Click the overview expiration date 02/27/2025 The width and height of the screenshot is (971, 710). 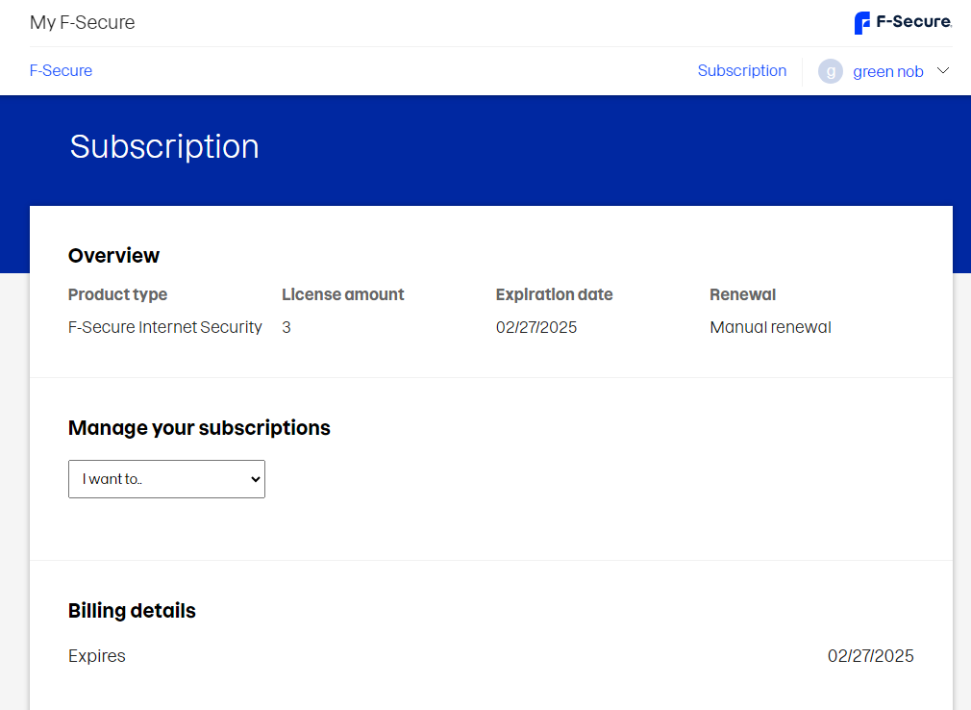pyautogui.click(x=536, y=327)
